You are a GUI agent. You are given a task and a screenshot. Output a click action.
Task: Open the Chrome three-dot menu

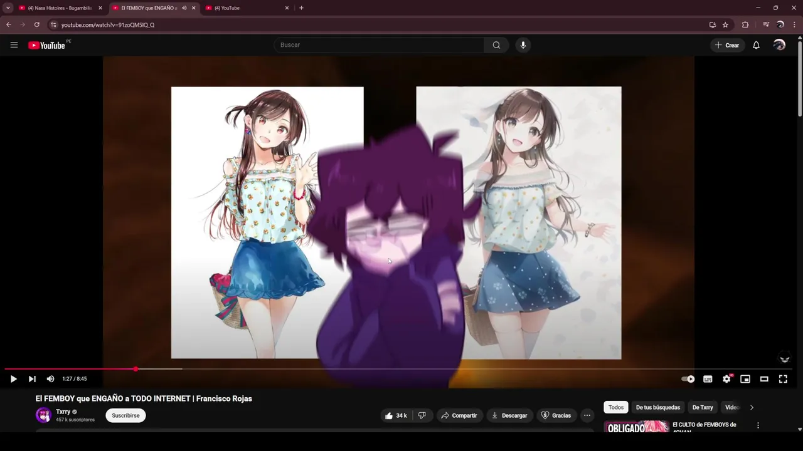(794, 25)
